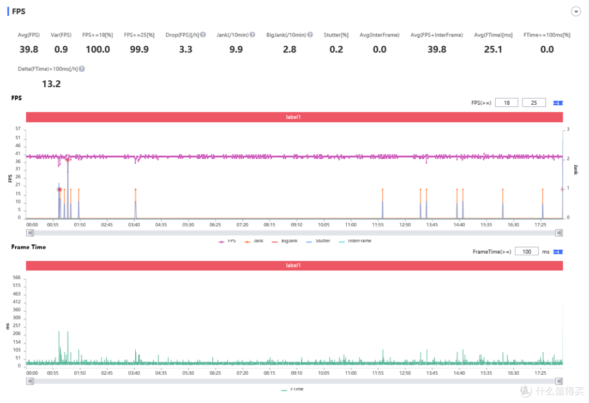Image resolution: width=589 pixels, height=403 pixels.
Task: Click the Jank marker dot near 00:55
Action: coord(59,190)
